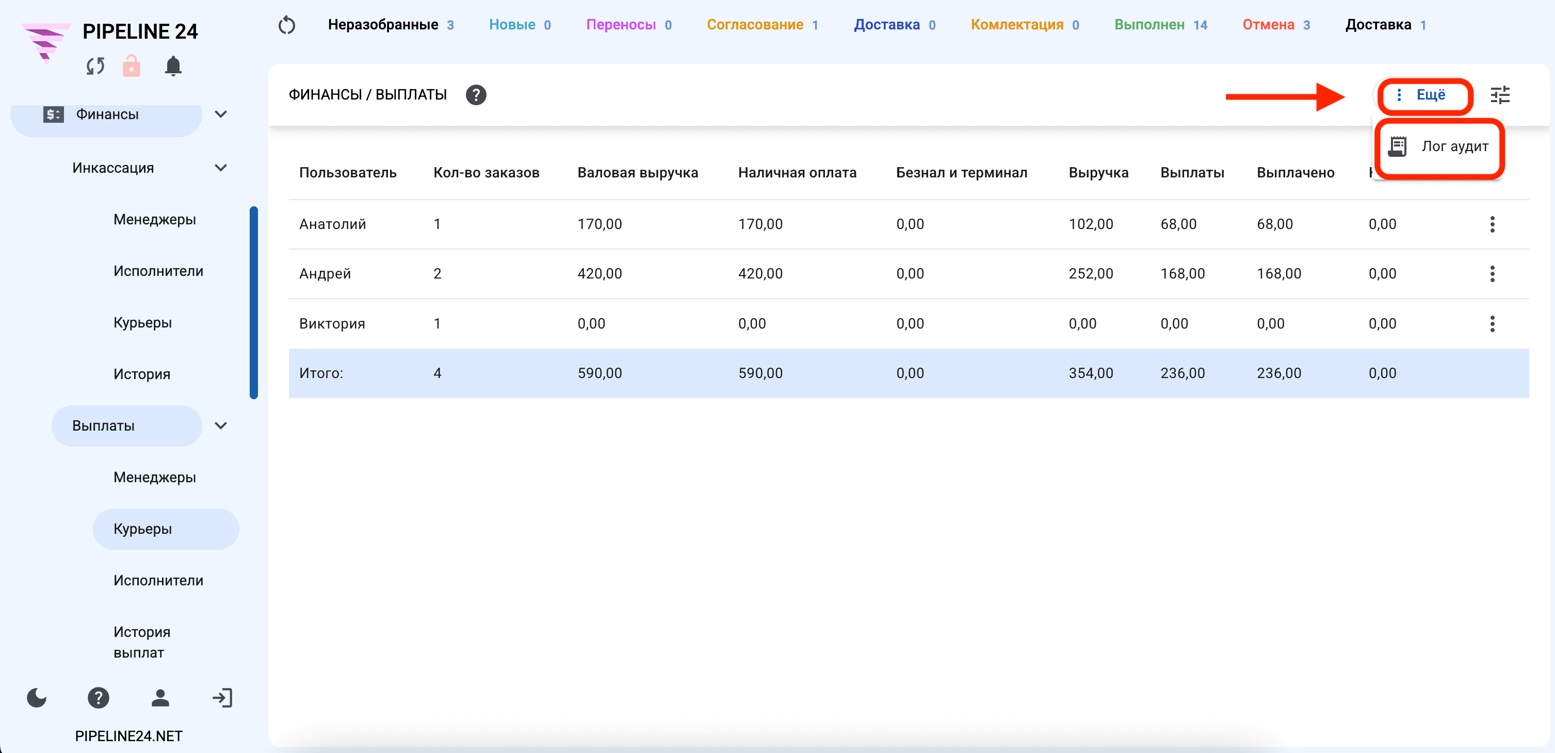Screen dimensions: 1555x753
Task: Open the Переносы status tab
Action: point(628,25)
